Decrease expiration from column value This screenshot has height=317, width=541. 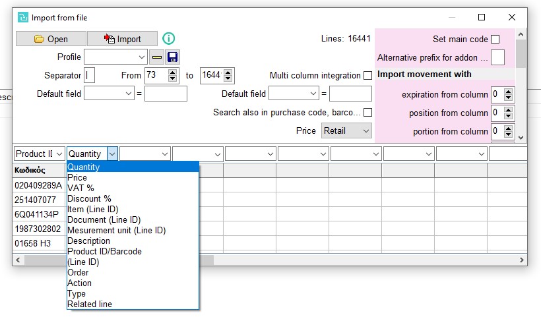[x=508, y=98]
